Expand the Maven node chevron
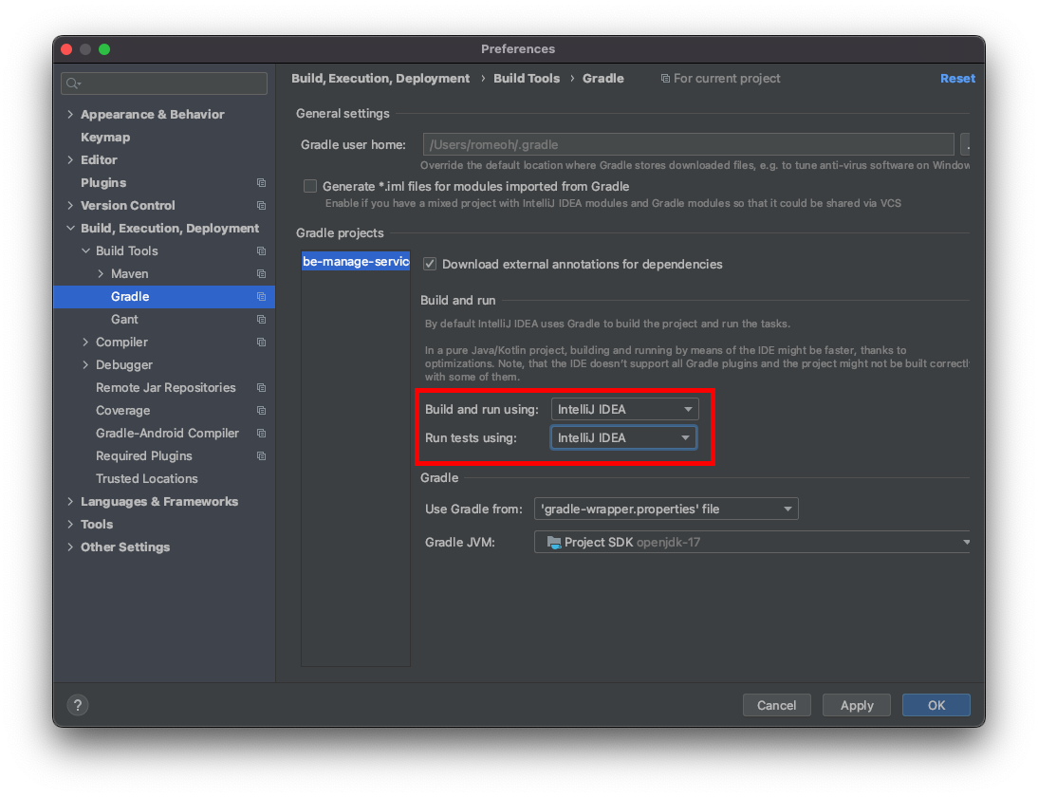Viewport: 1038px width, 797px height. (x=101, y=273)
